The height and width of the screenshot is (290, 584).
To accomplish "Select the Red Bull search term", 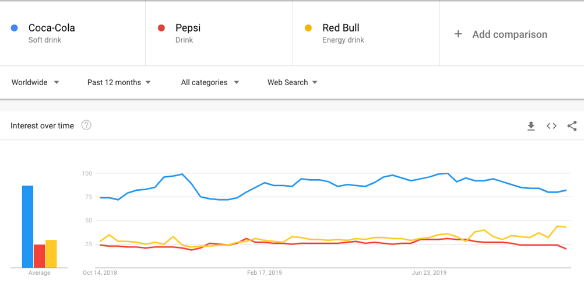I will click(341, 28).
